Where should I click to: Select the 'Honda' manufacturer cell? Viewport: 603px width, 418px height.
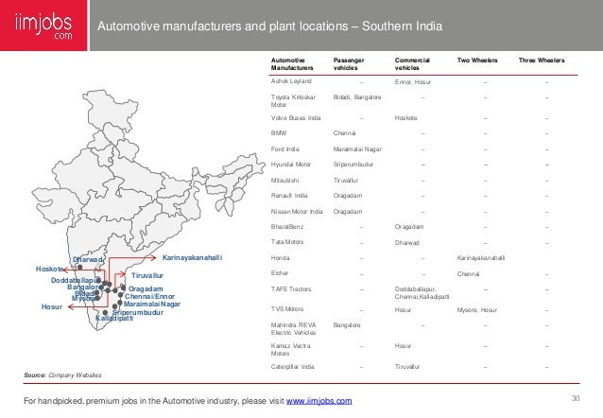tap(280, 258)
